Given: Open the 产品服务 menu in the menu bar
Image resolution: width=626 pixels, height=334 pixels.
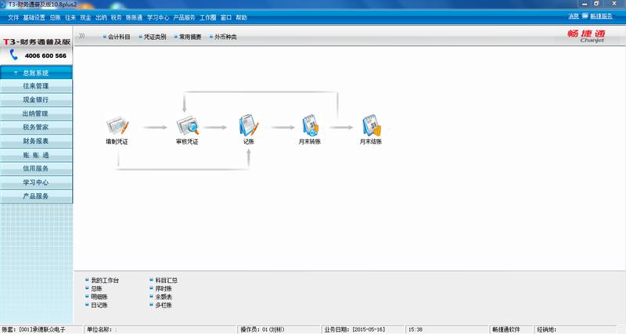Looking at the screenshot, I should (x=184, y=17).
